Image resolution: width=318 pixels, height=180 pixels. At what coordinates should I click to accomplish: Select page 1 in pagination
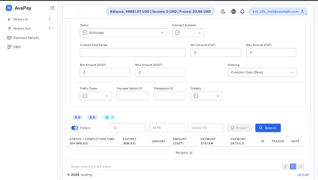293,167
